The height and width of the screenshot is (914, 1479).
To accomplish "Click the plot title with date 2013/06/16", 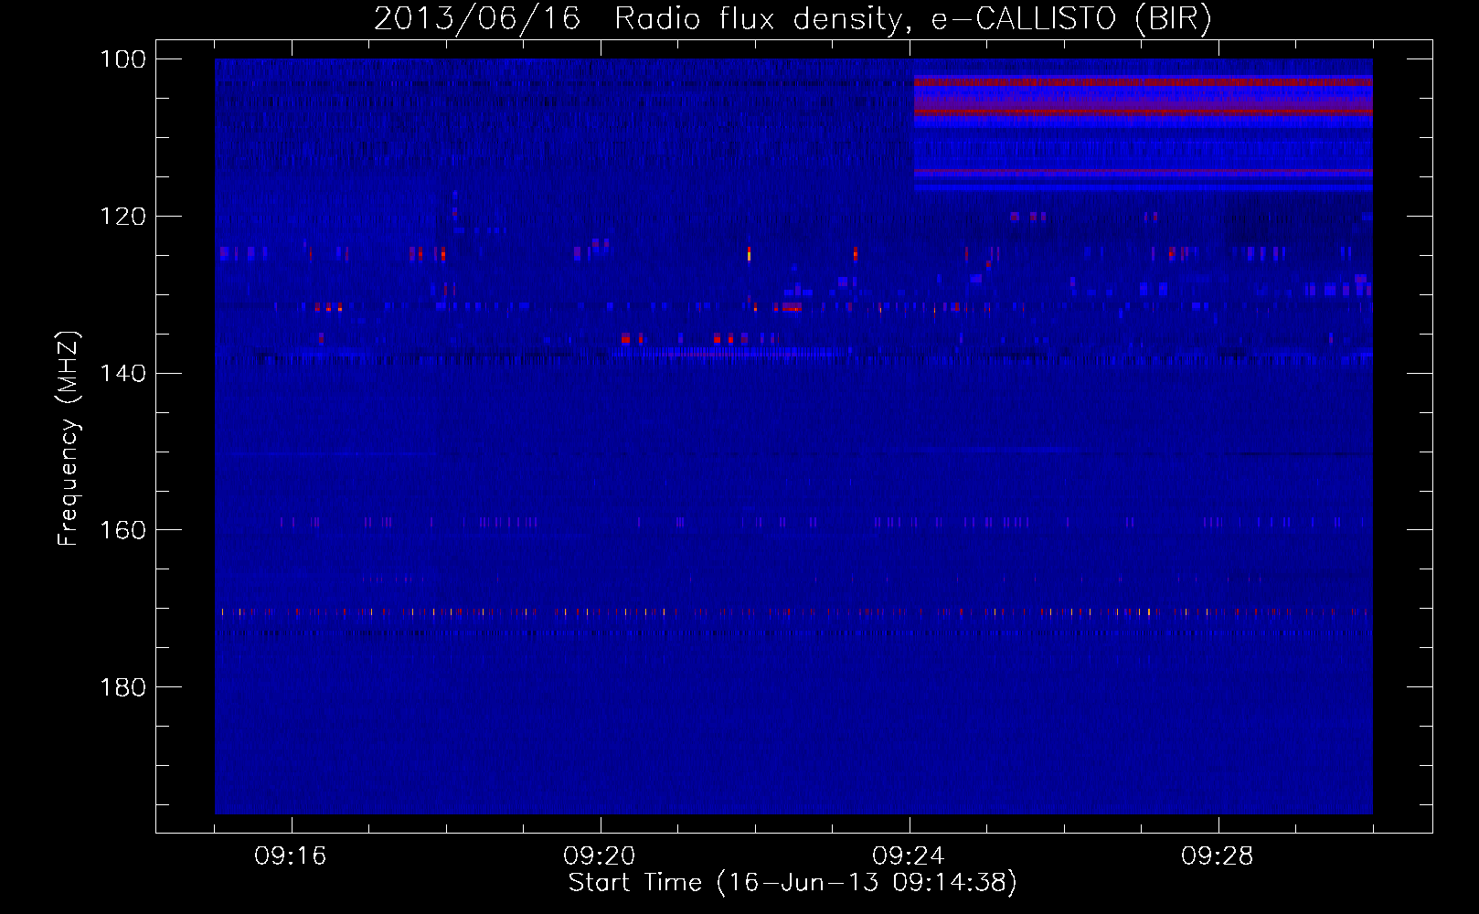I will (x=793, y=19).
